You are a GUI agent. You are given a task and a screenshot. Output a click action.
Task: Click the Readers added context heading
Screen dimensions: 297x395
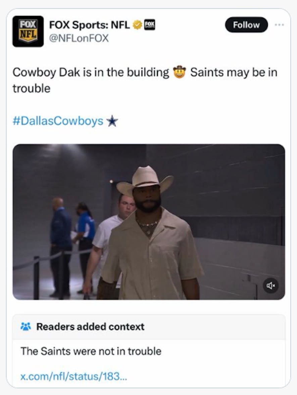pos(90,327)
